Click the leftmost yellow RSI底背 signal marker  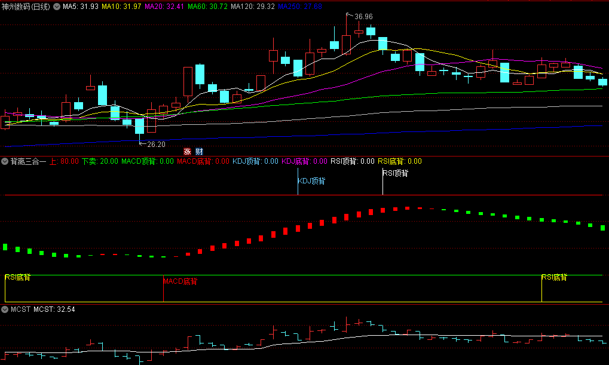(x=17, y=277)
